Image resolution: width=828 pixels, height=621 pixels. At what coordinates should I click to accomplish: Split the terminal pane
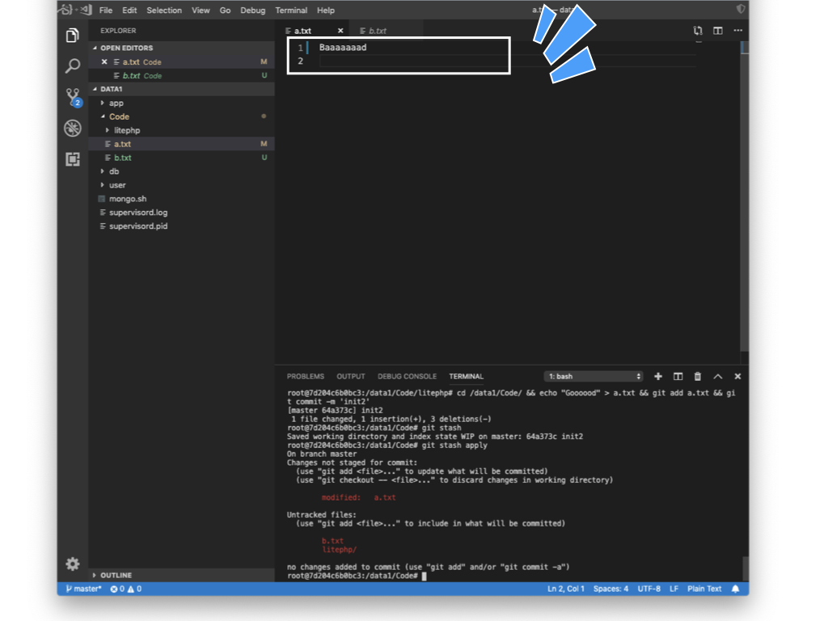[678, 377]
